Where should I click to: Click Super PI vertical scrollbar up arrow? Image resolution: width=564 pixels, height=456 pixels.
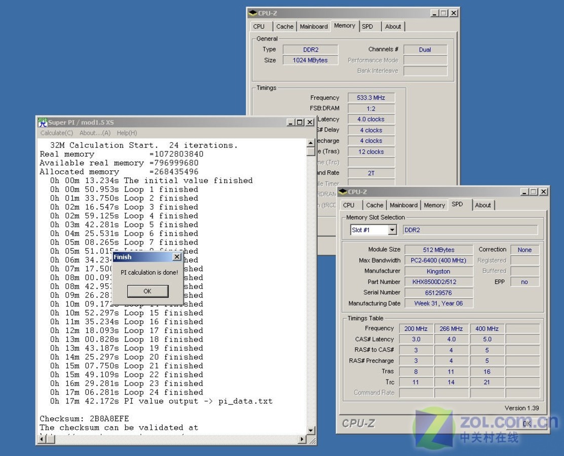pos(311,143)
